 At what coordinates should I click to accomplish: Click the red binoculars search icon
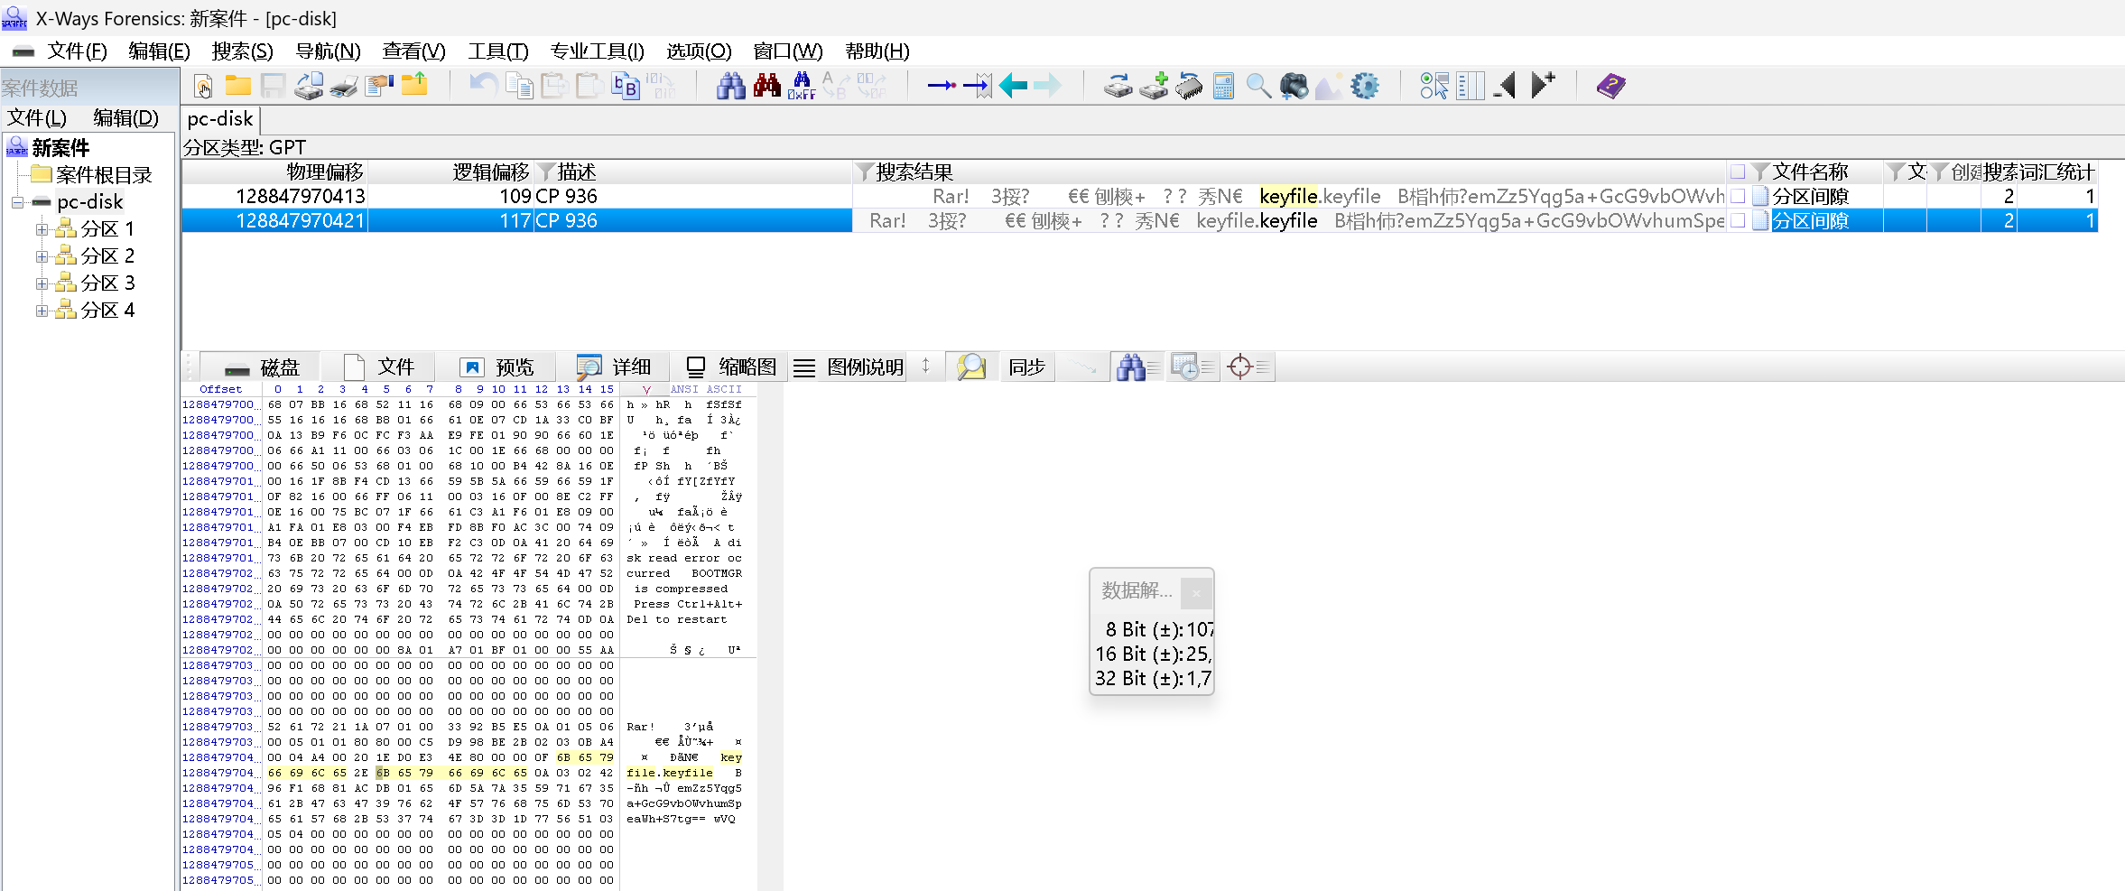click(766, 87)
